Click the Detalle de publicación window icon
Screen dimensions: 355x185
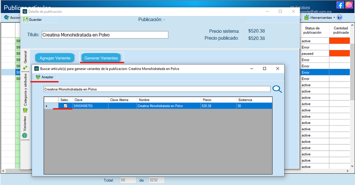tap(25, 11)
